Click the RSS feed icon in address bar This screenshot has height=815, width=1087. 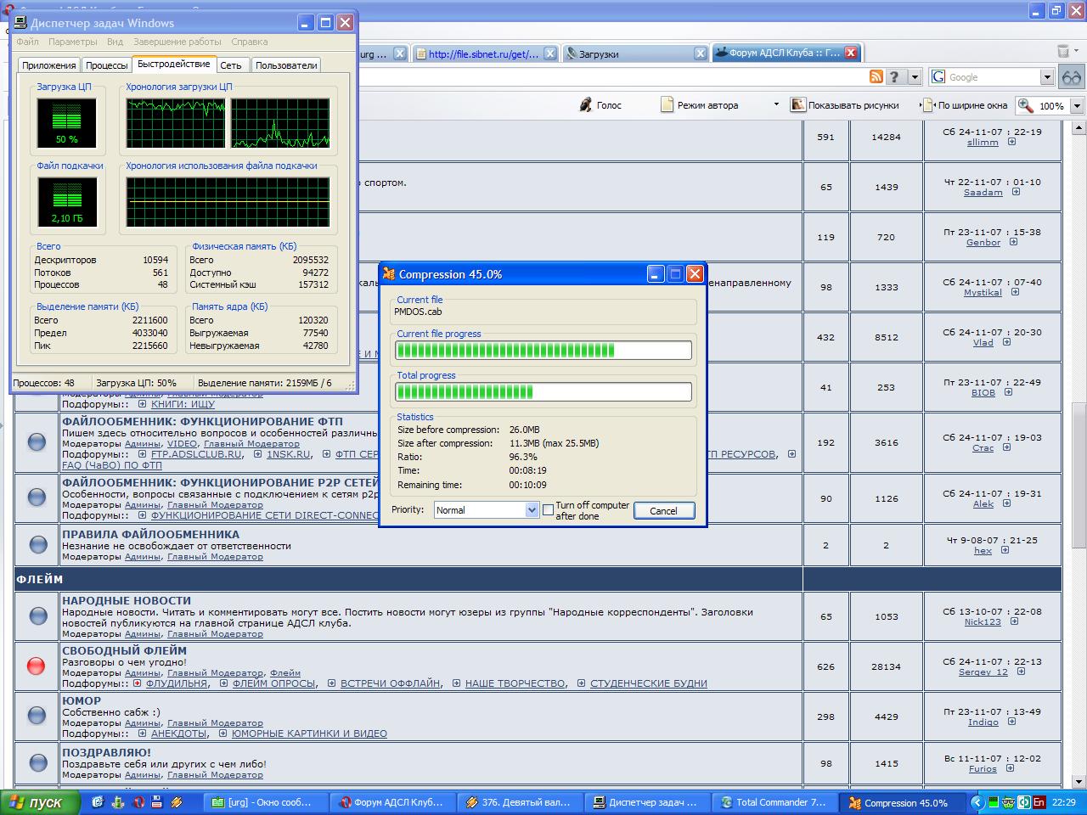point(876,77)
